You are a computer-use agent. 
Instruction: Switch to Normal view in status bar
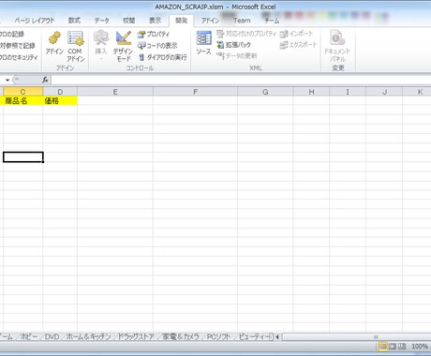tap(382, 347)
